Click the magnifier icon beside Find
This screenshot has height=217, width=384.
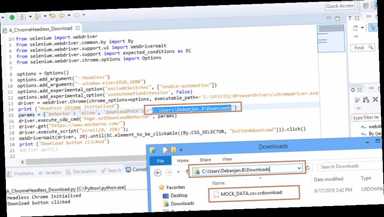click(371, 47)
